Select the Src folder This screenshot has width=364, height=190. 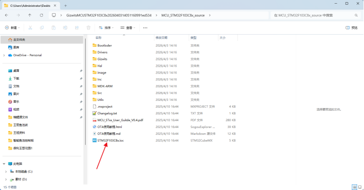[97, 93]
